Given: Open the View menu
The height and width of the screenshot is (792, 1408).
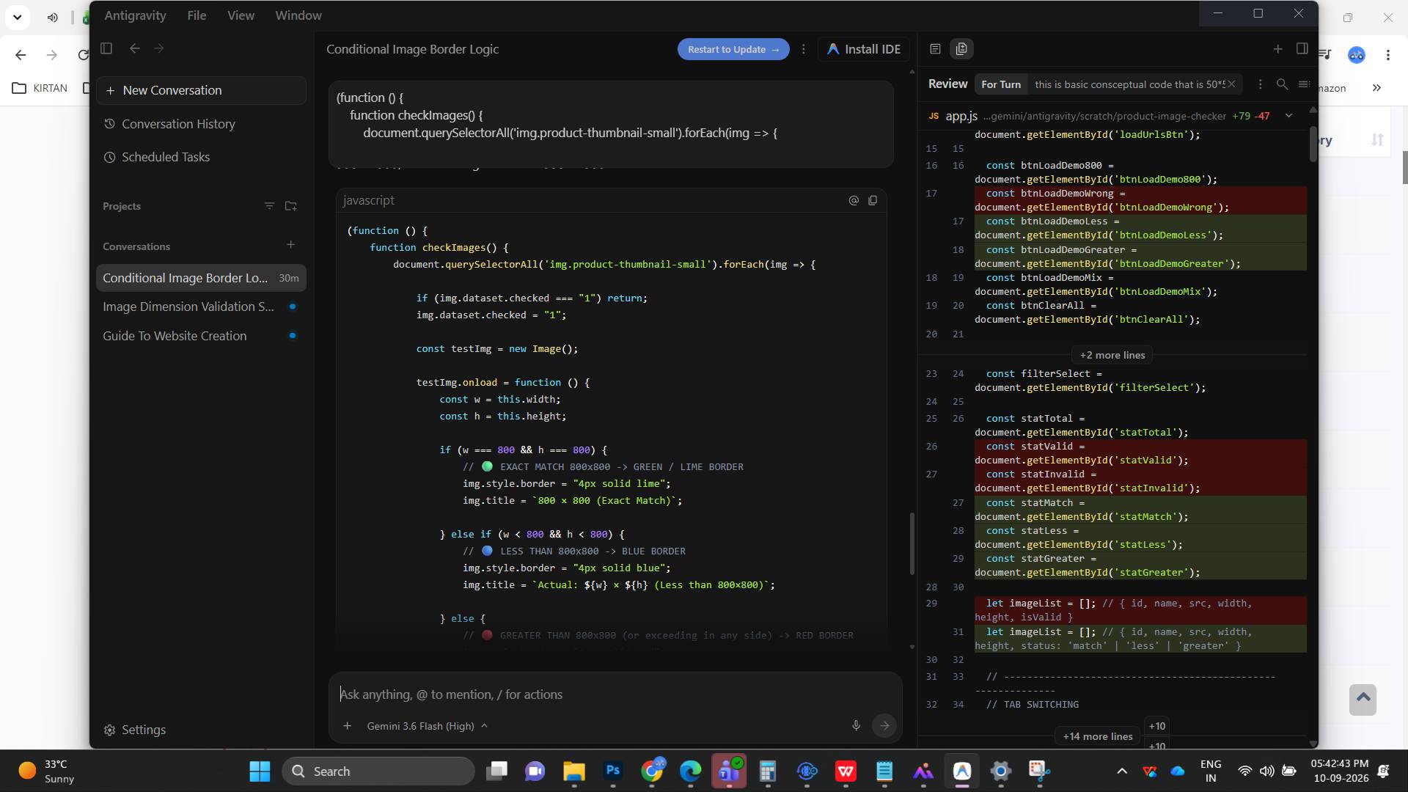Looking at the screenshot, I should [241, 15].
